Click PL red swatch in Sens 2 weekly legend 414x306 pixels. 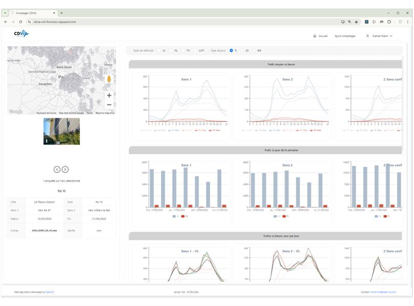pos(284,216)
